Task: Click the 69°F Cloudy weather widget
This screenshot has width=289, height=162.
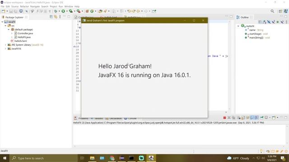Action: [238, 158]
